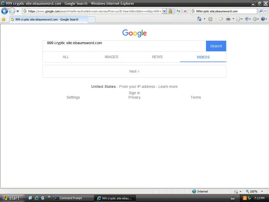Click the Print icon

click(x=228, y=19)
